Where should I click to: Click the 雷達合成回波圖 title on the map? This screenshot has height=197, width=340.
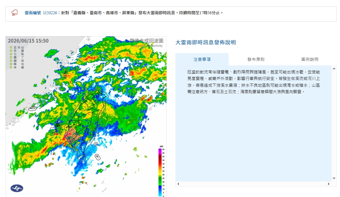147,41
